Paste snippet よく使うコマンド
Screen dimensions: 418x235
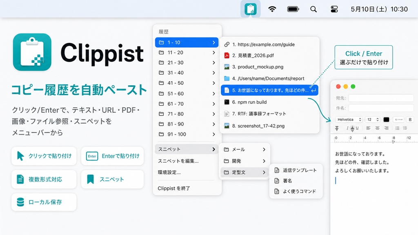coord(296,191)
